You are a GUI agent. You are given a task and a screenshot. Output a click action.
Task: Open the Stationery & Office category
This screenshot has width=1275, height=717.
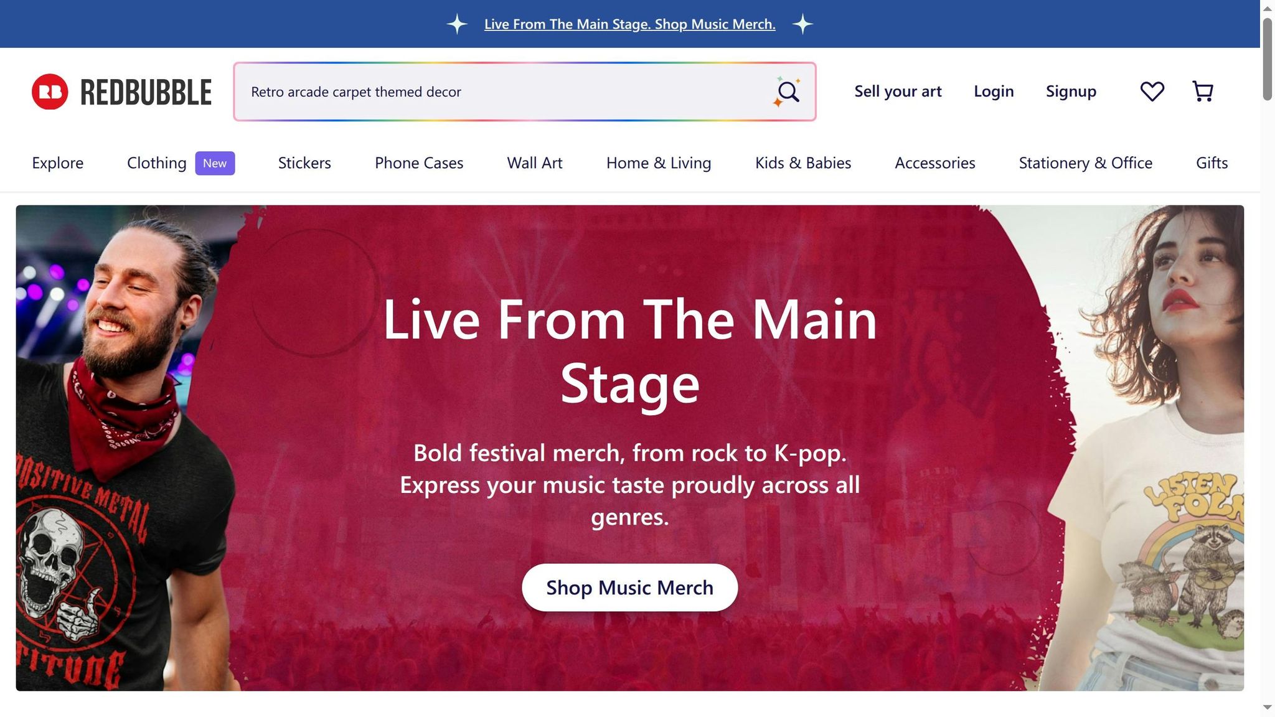coord(1086,163)
